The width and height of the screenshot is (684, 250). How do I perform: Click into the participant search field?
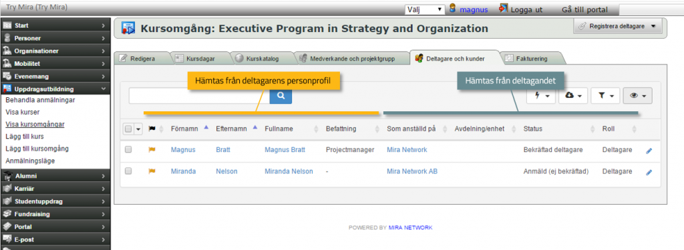(199, 95)
